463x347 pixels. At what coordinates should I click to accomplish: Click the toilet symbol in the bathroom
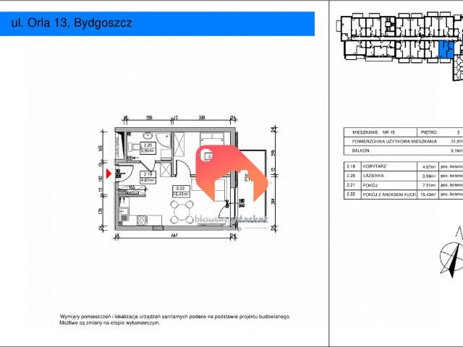click(x=134, y=147)
